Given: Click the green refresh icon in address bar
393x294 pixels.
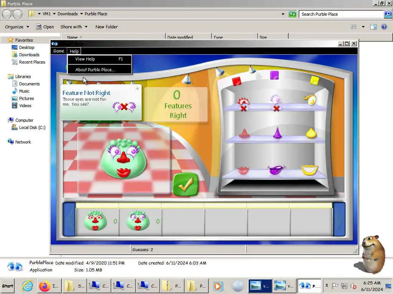Looking at the screenshot, I should [292, 14].
